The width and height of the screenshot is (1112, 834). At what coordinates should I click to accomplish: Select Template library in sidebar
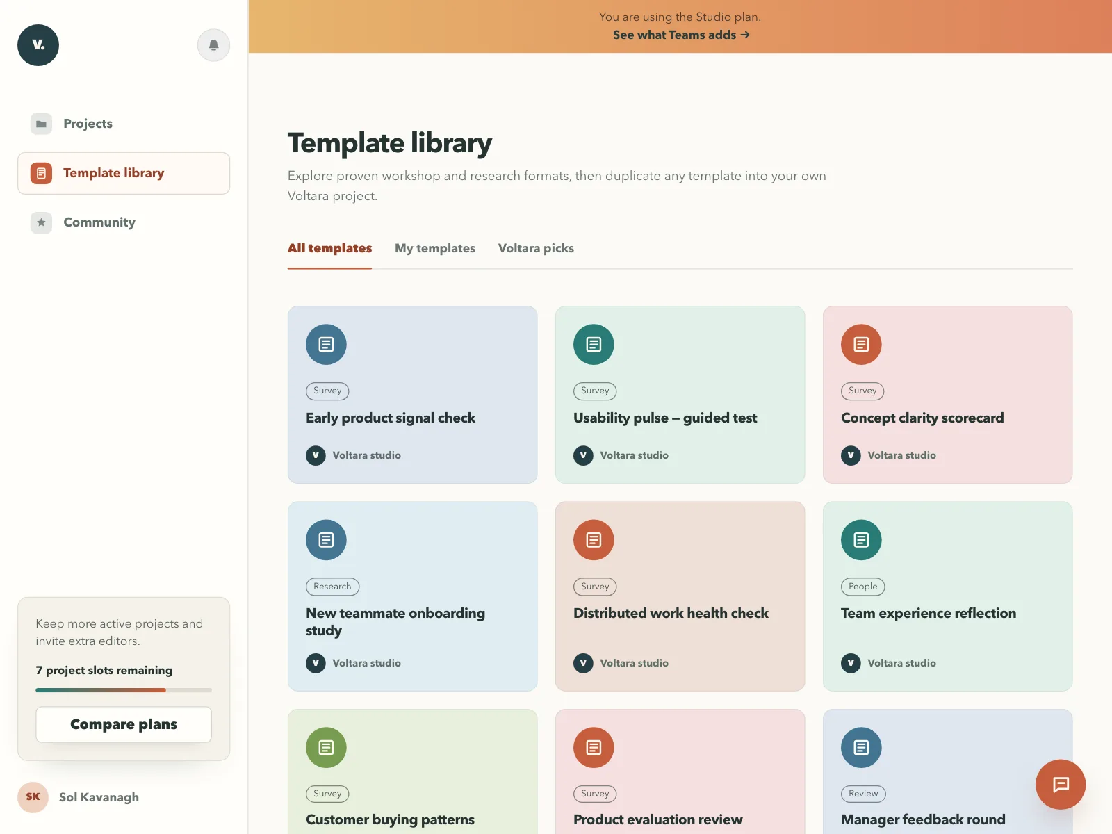[124, 173]
